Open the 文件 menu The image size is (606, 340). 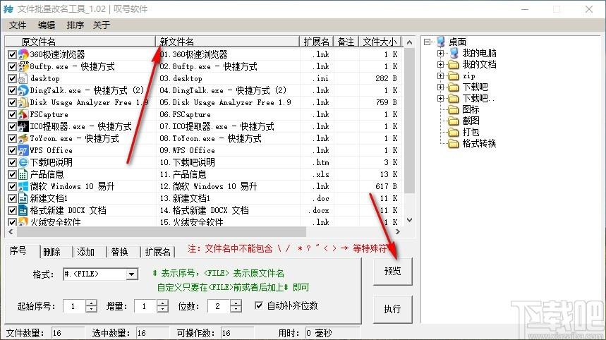18,25
